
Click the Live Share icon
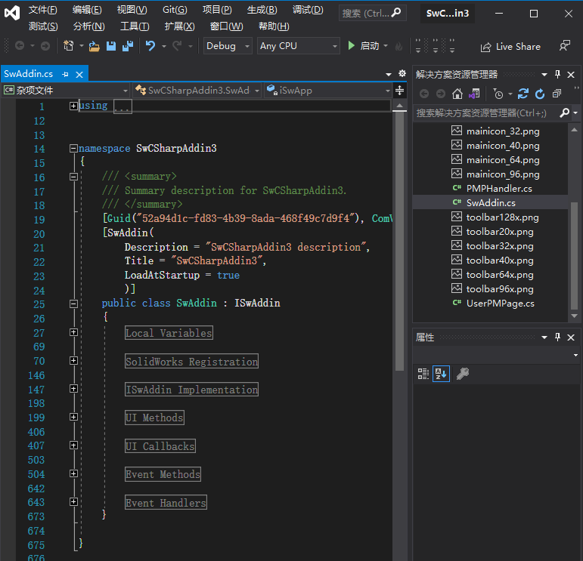click(485, 47)
